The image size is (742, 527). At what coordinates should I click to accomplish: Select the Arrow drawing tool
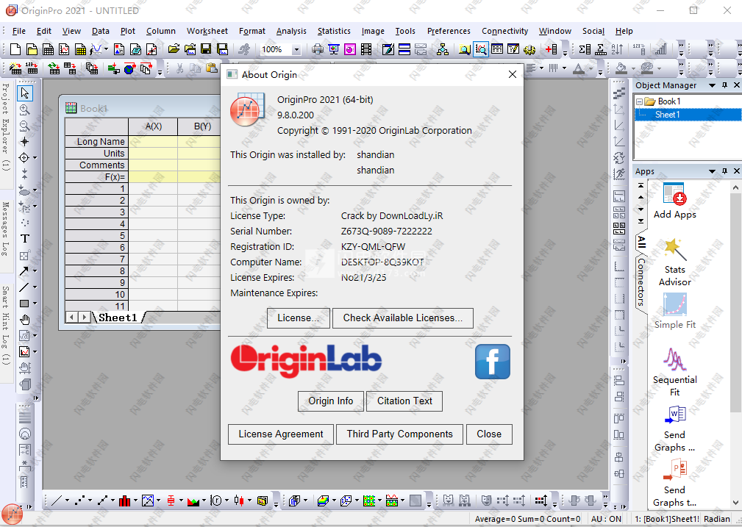[x=24, y=271]
